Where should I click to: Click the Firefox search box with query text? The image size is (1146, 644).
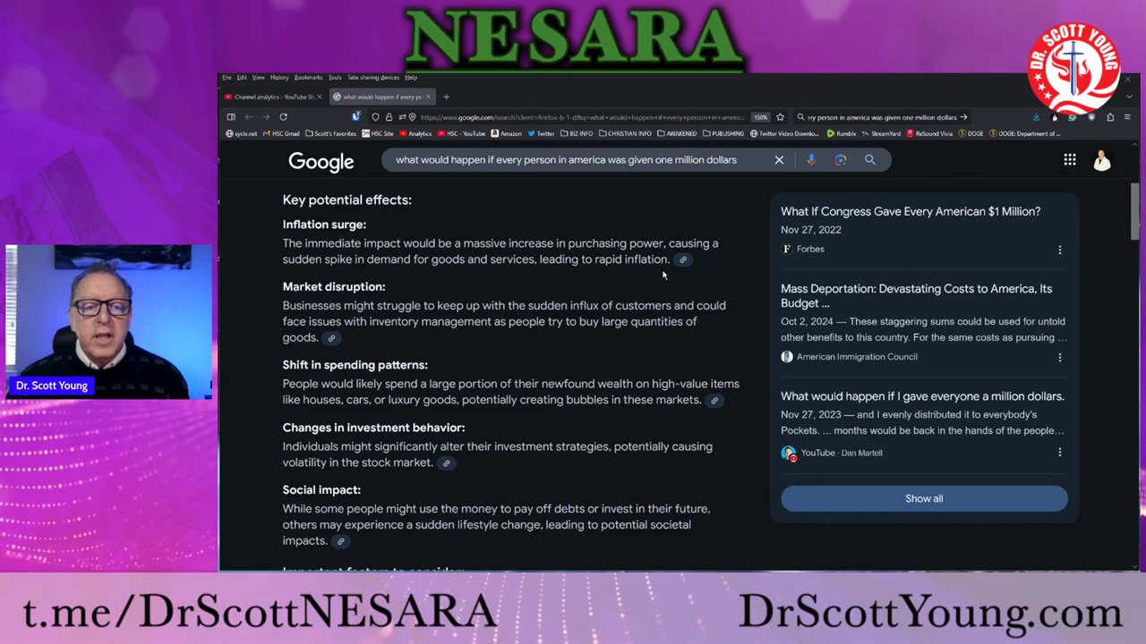coord(882,117)
